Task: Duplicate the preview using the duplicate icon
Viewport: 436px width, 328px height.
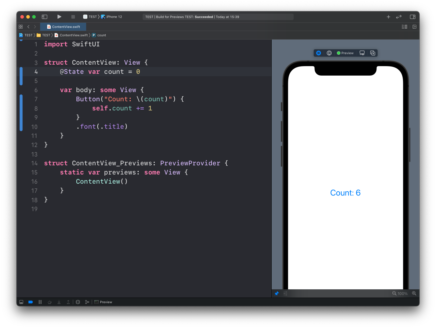Action: [x=373, y=53]
